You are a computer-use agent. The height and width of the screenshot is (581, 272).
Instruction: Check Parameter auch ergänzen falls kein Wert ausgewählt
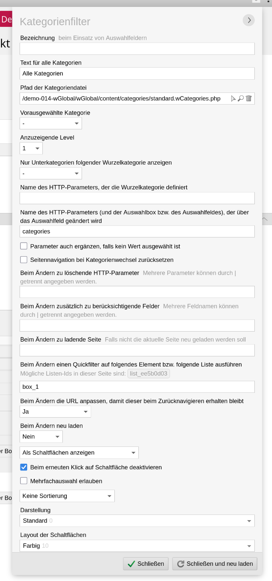(x=24, y=246)
